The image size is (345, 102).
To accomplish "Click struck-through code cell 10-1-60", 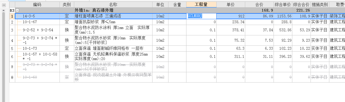I will click(37, 77).
